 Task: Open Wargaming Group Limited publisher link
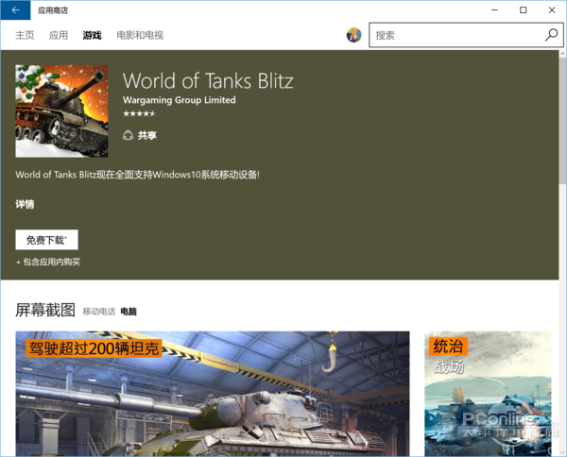click(x=180, y=100)
